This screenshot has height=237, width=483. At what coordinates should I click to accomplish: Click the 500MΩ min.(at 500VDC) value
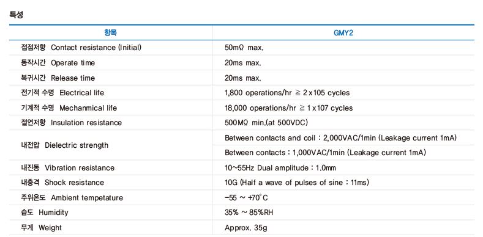pos(266,123)
